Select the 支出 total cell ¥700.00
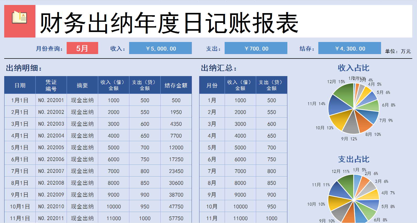The image size is (417, 223). (256, 48)
